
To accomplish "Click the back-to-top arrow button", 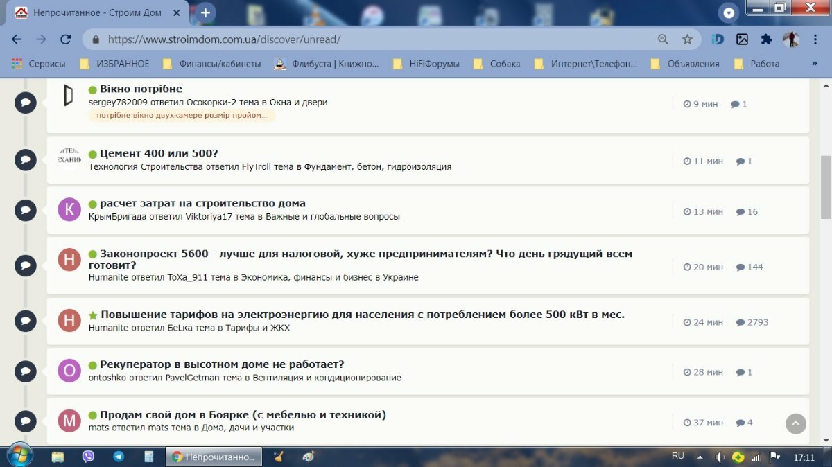I will (x=796, y=423).
